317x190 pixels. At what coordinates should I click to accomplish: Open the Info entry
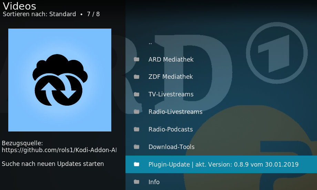(221, 182)
